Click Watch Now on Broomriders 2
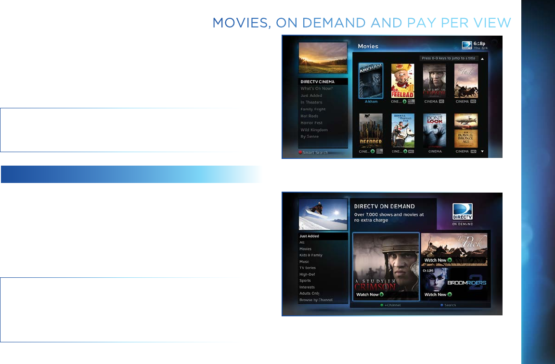This screenshot has height=364, width=555. tap(438, 295)
